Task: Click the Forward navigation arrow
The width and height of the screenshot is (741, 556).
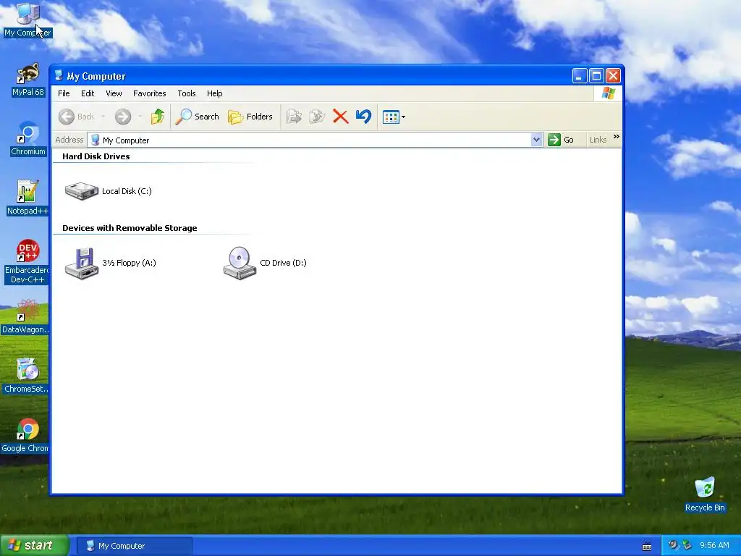Action: tap(123, 117)
